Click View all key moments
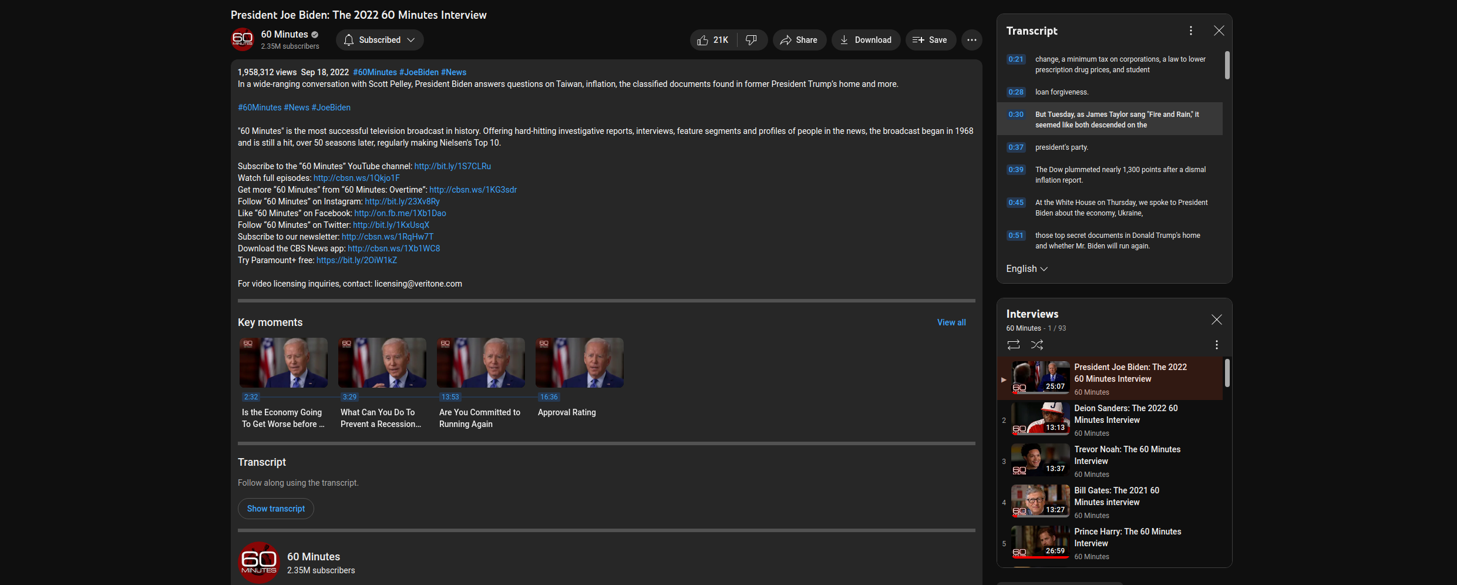 click(x=951, y=322)
